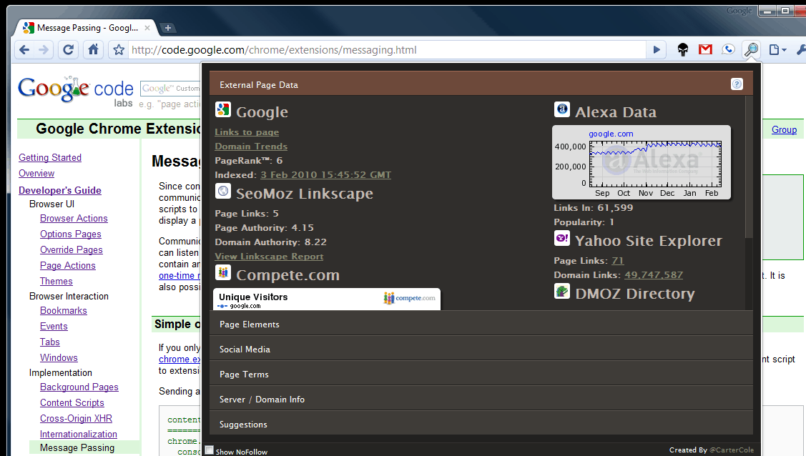Open the View Linkscape Report link
Screen dimensions: 806x456
point(269,257)
